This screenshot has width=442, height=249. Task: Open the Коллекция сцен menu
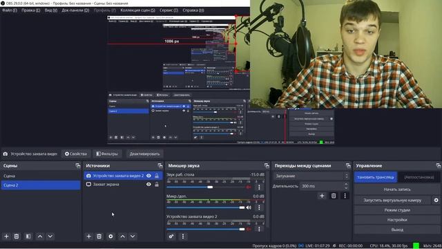[138, 10]
